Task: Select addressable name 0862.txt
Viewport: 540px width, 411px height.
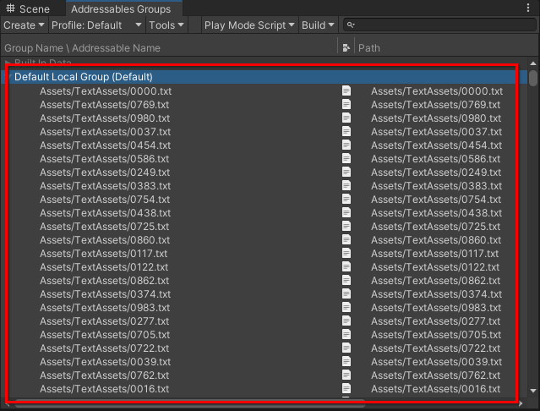Action: point(104,281)
